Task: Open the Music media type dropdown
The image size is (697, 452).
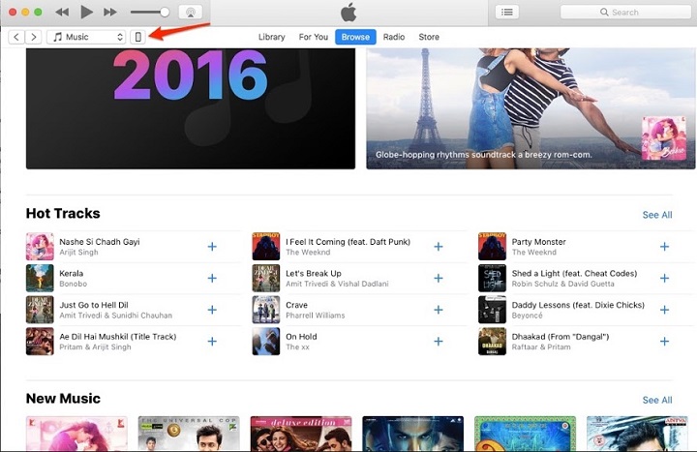Action: click(x=86, y=37)
